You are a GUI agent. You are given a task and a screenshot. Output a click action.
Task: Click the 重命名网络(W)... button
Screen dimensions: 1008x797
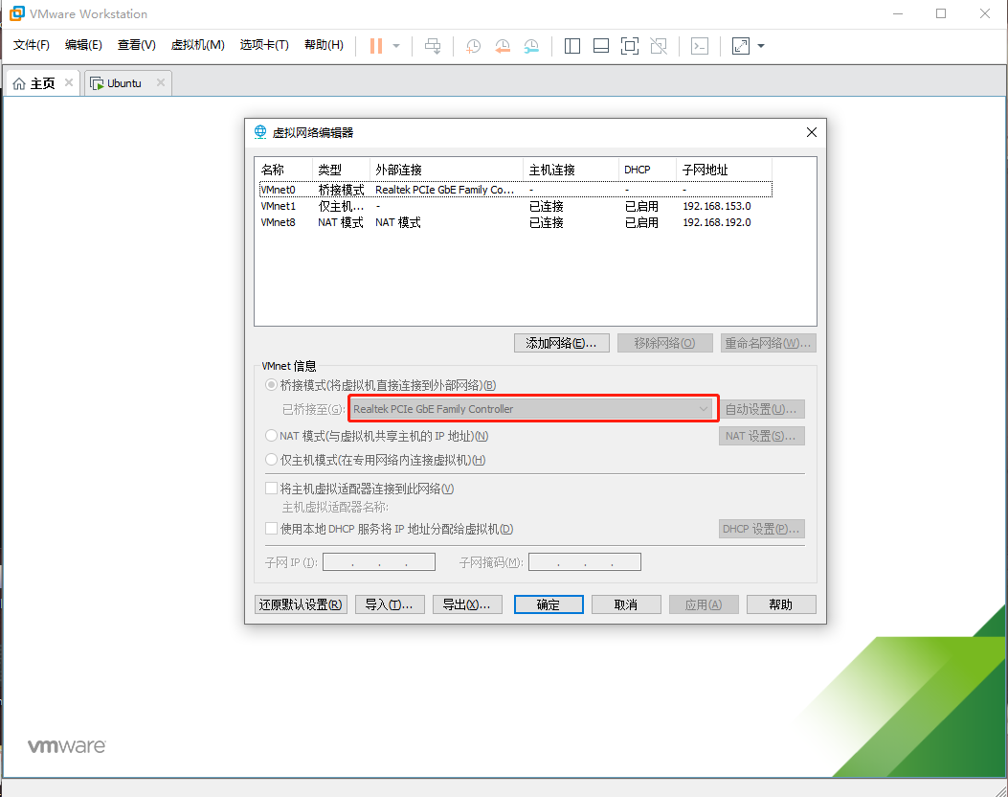click(769, 343)
